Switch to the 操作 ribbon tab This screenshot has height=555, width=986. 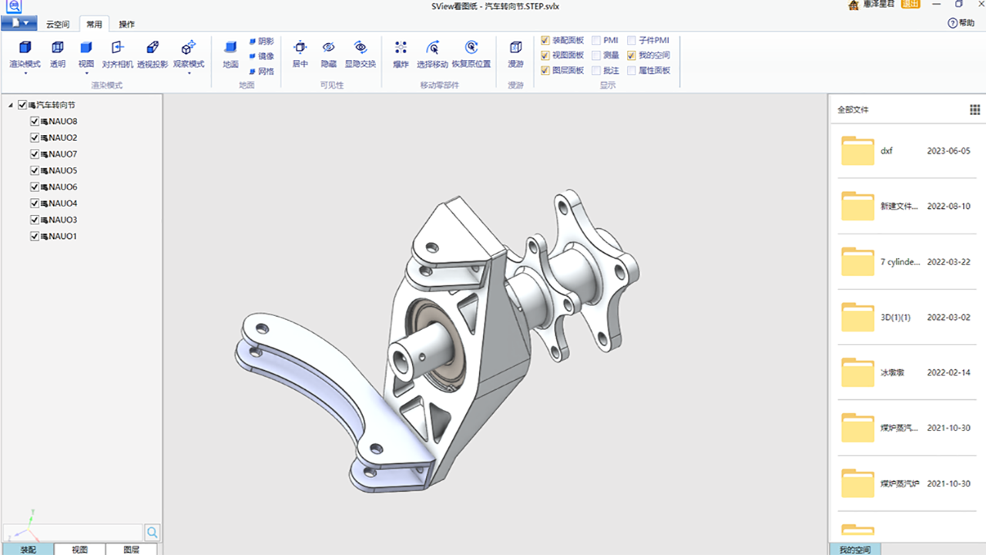[127, 23]
